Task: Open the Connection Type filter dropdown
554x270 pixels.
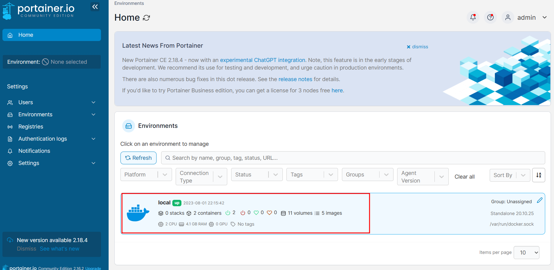Action: pos(201,177)
